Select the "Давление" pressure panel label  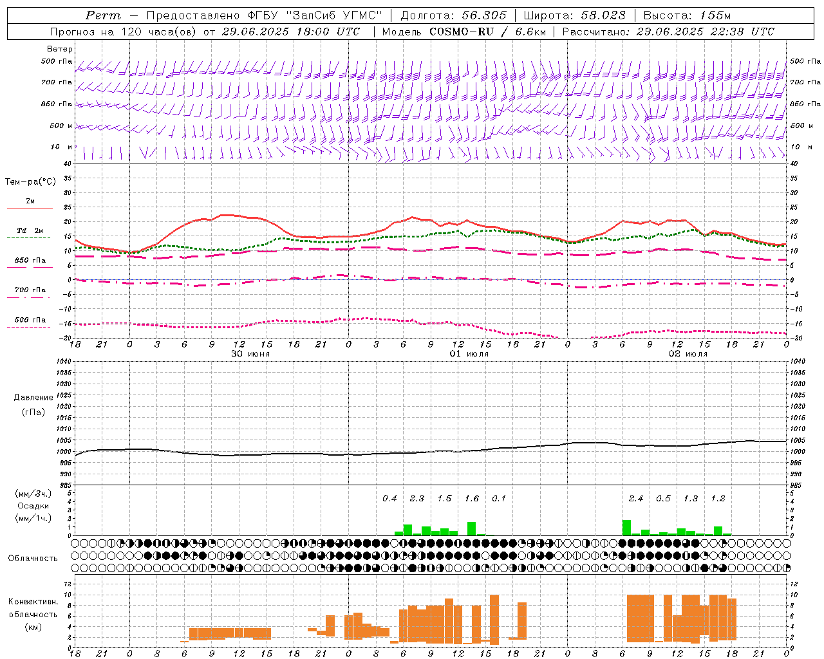point(33,398)
